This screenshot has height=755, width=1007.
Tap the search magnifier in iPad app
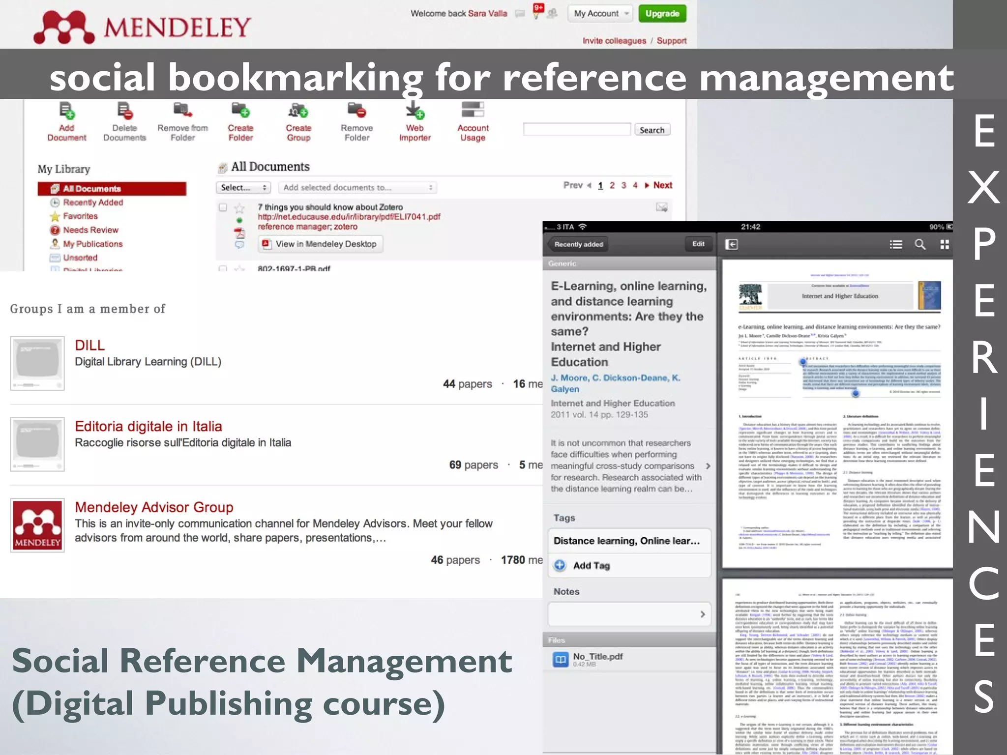920,244
